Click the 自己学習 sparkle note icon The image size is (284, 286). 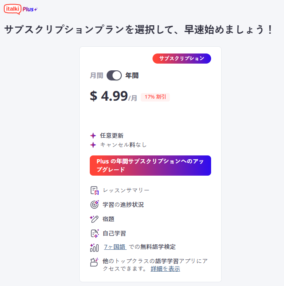95,233
